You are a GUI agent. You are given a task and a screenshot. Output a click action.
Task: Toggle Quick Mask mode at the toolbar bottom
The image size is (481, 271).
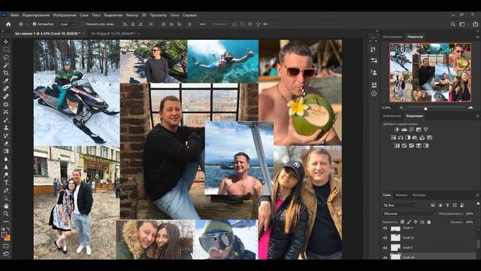pos(6,246)
